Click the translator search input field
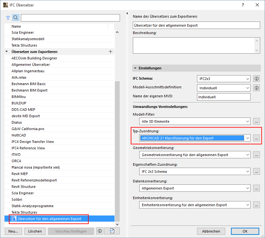Image resolution: width=265 pixels, height=238 pixels. click(x=70, y=18)
